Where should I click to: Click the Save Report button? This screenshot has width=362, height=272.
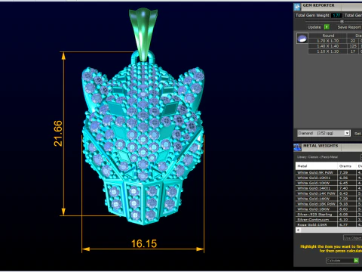point(349,27)
